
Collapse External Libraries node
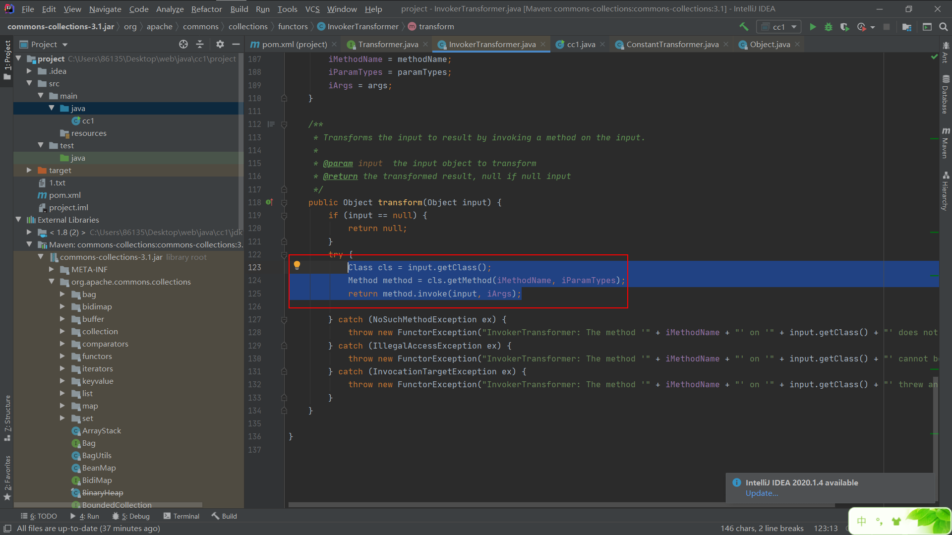pyautogui.click(x=18, y=220)
